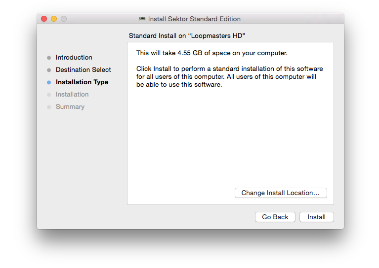The height and width of the screenshot is (268, 379).
Task: Click the Standard Install on Loopmasters HD heading
Action: pos(187,36)
